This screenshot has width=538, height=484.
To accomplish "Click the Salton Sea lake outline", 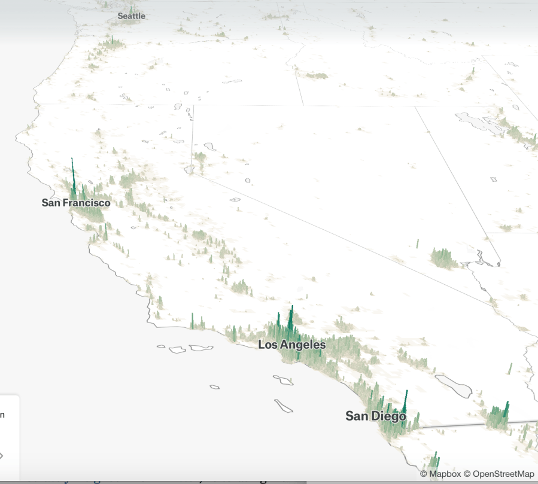I will tap(453, 385).
